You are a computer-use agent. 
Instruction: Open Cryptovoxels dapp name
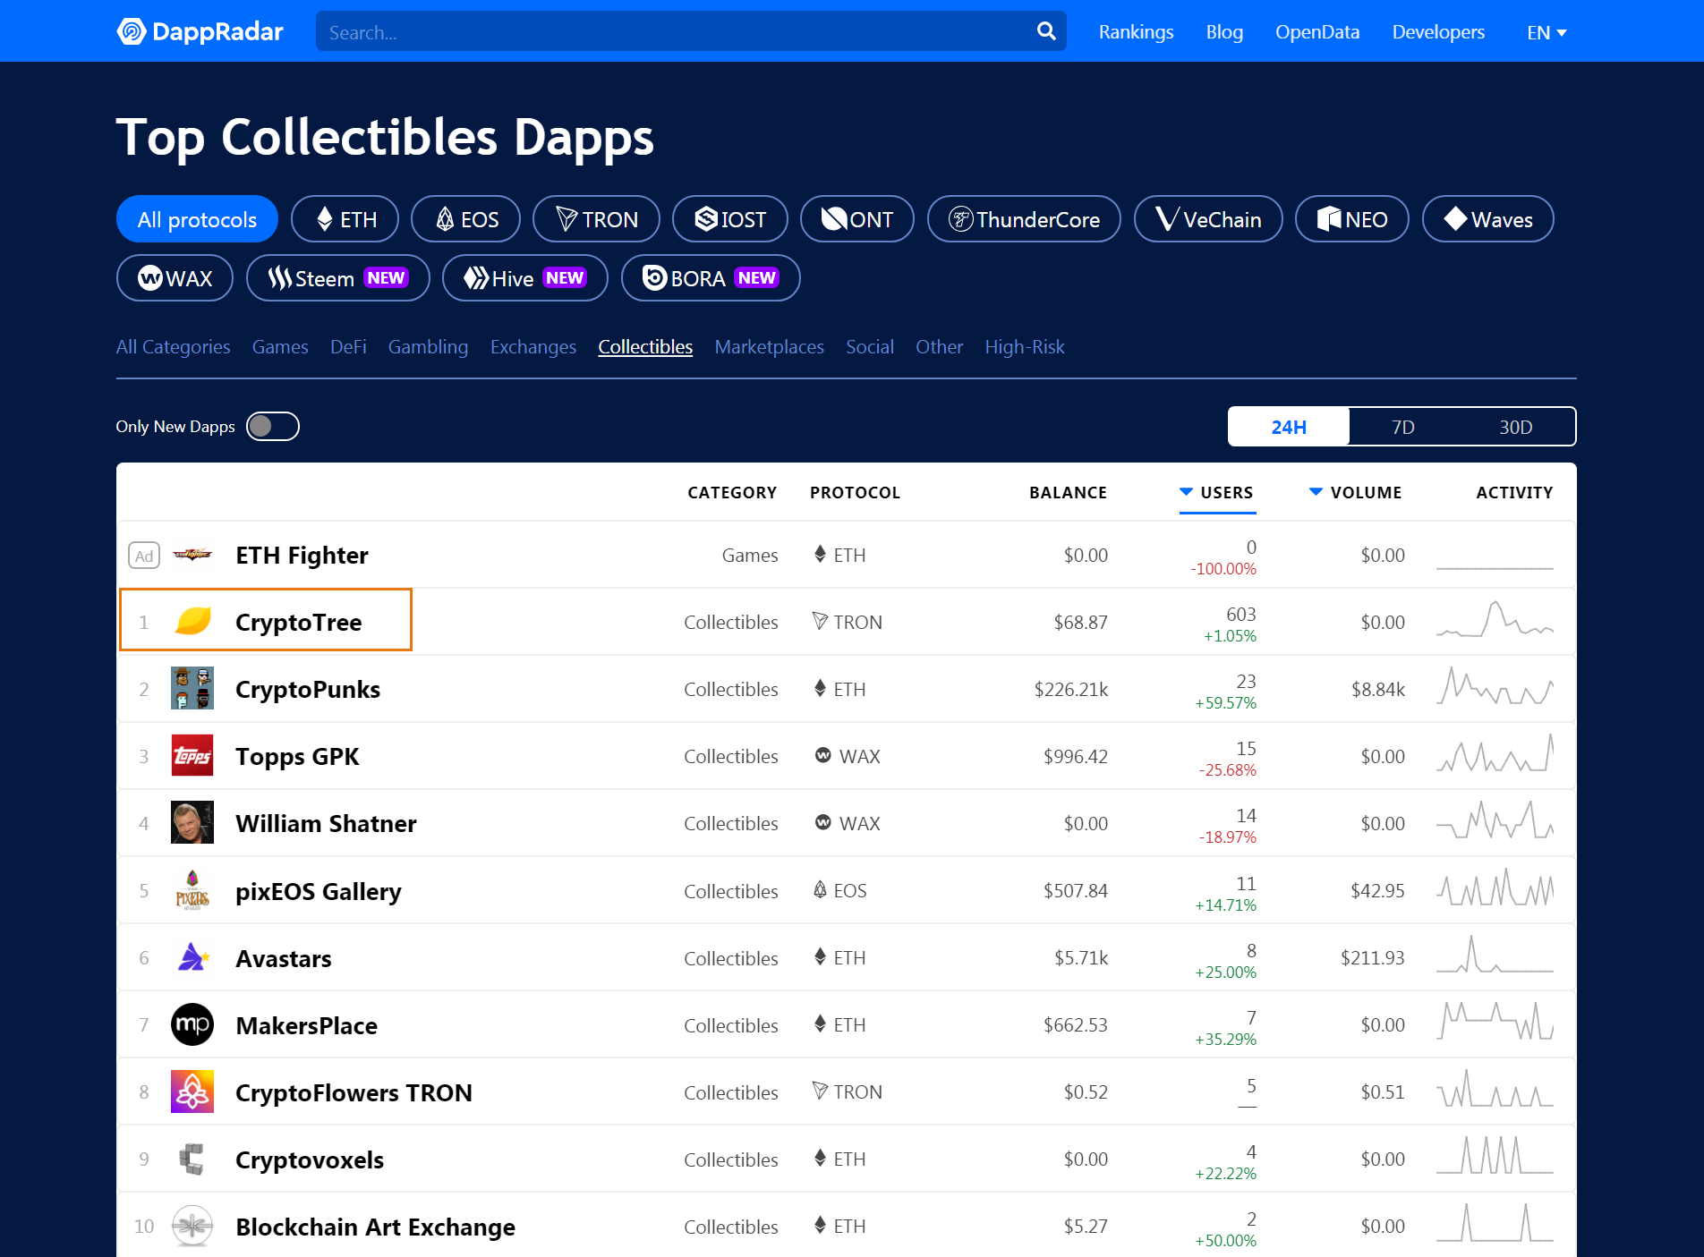click(x=310, y=1159)
